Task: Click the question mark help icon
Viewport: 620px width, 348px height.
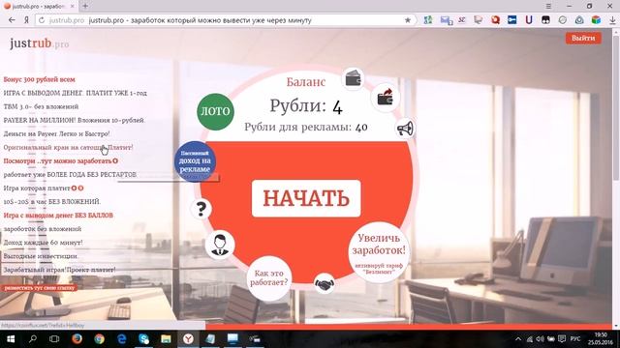Action: [201, 209]
